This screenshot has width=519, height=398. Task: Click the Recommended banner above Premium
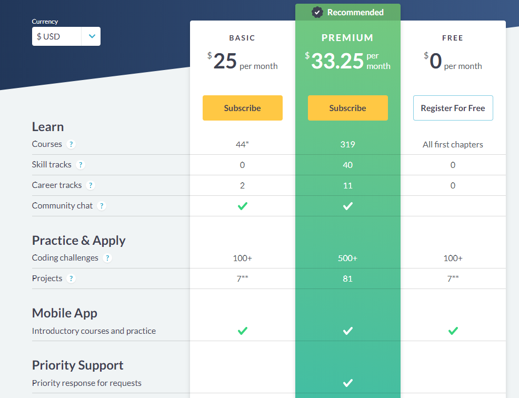[348, 12]
